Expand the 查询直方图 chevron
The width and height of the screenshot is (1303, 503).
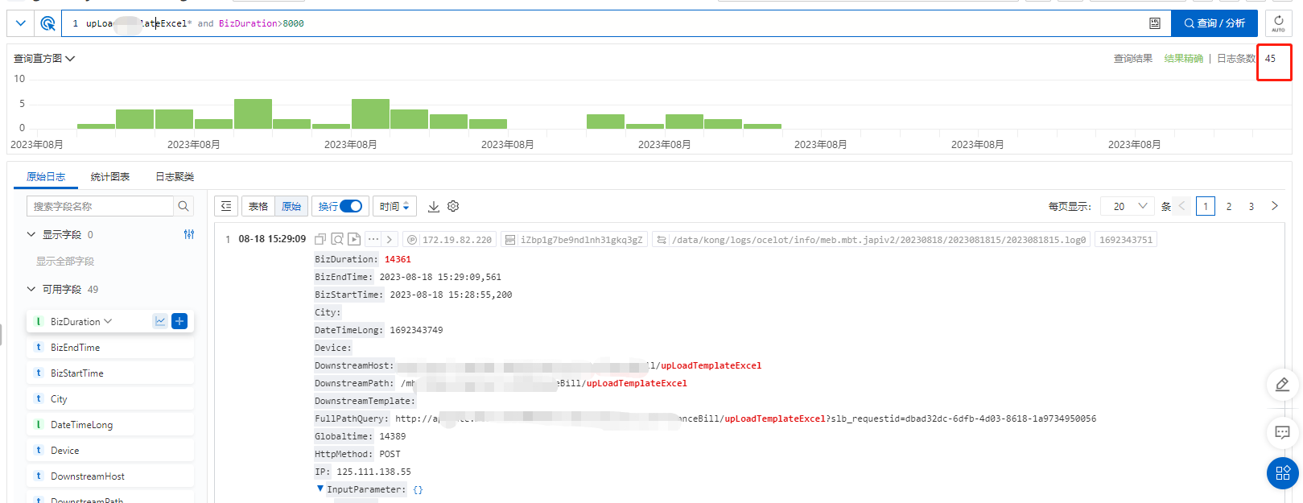70,59
